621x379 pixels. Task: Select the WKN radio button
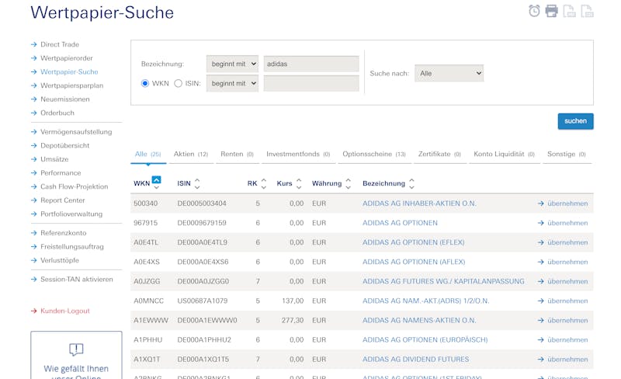tap(145, 83)
